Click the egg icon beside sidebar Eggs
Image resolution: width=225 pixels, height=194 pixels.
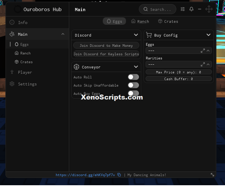(x=17, y=44)
